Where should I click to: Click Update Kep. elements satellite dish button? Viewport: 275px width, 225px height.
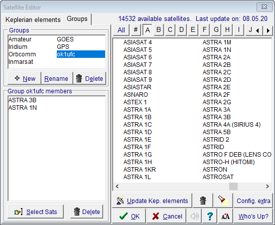point(152,201)
